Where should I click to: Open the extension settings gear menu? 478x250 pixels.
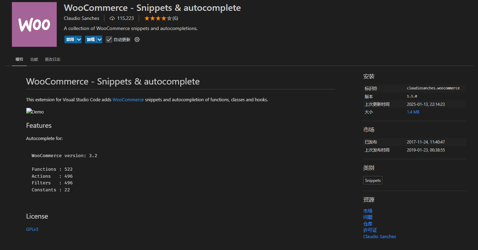coord(137,39)
